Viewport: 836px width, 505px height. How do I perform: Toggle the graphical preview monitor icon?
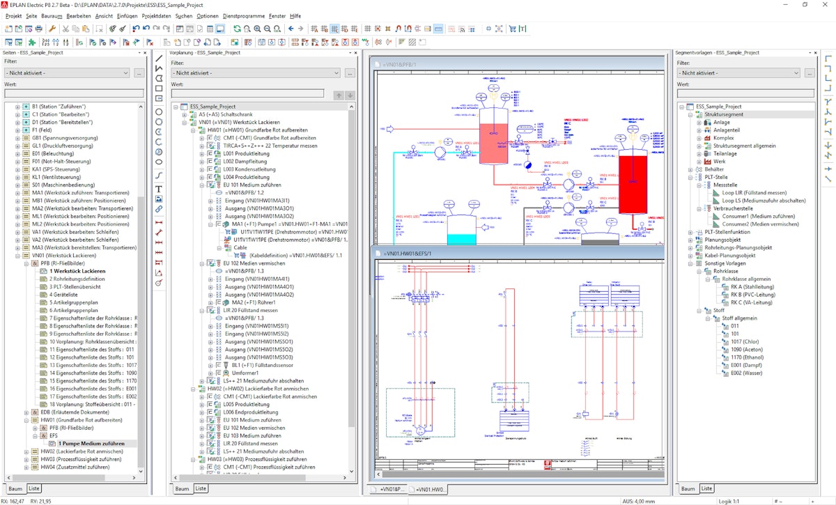[220, 29]
